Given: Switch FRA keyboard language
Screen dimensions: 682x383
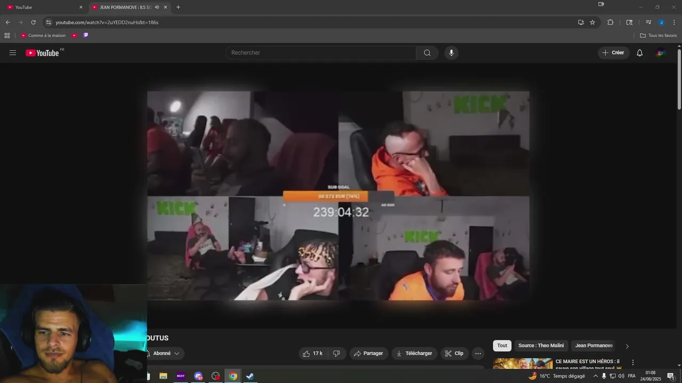Looking at the screenshot, I should (632, 376).
